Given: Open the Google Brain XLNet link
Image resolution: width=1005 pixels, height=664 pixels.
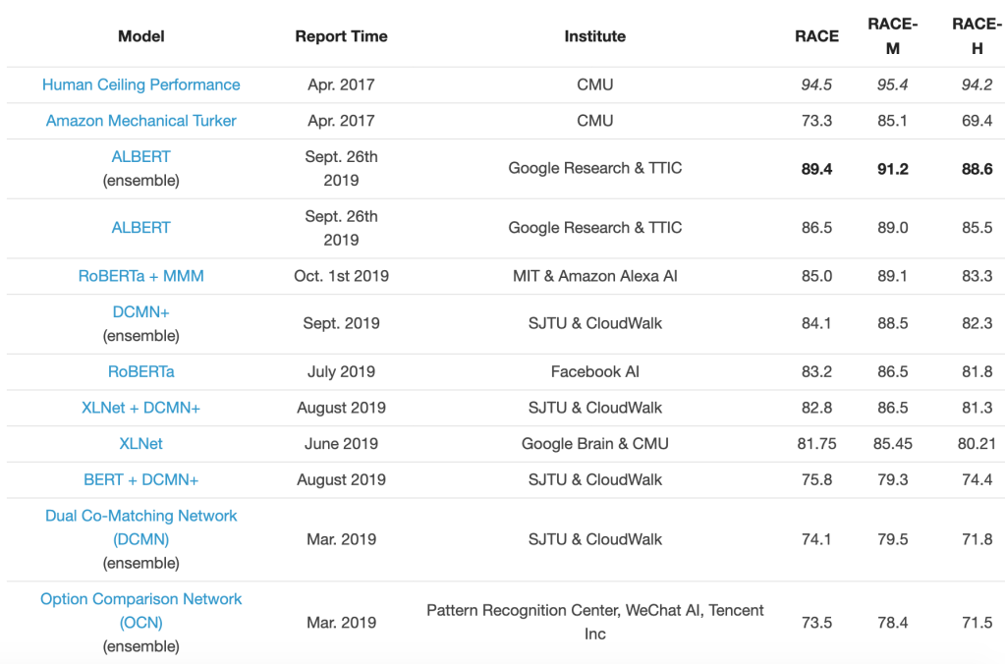Looking at the screenshot, I should coord(140,444).
